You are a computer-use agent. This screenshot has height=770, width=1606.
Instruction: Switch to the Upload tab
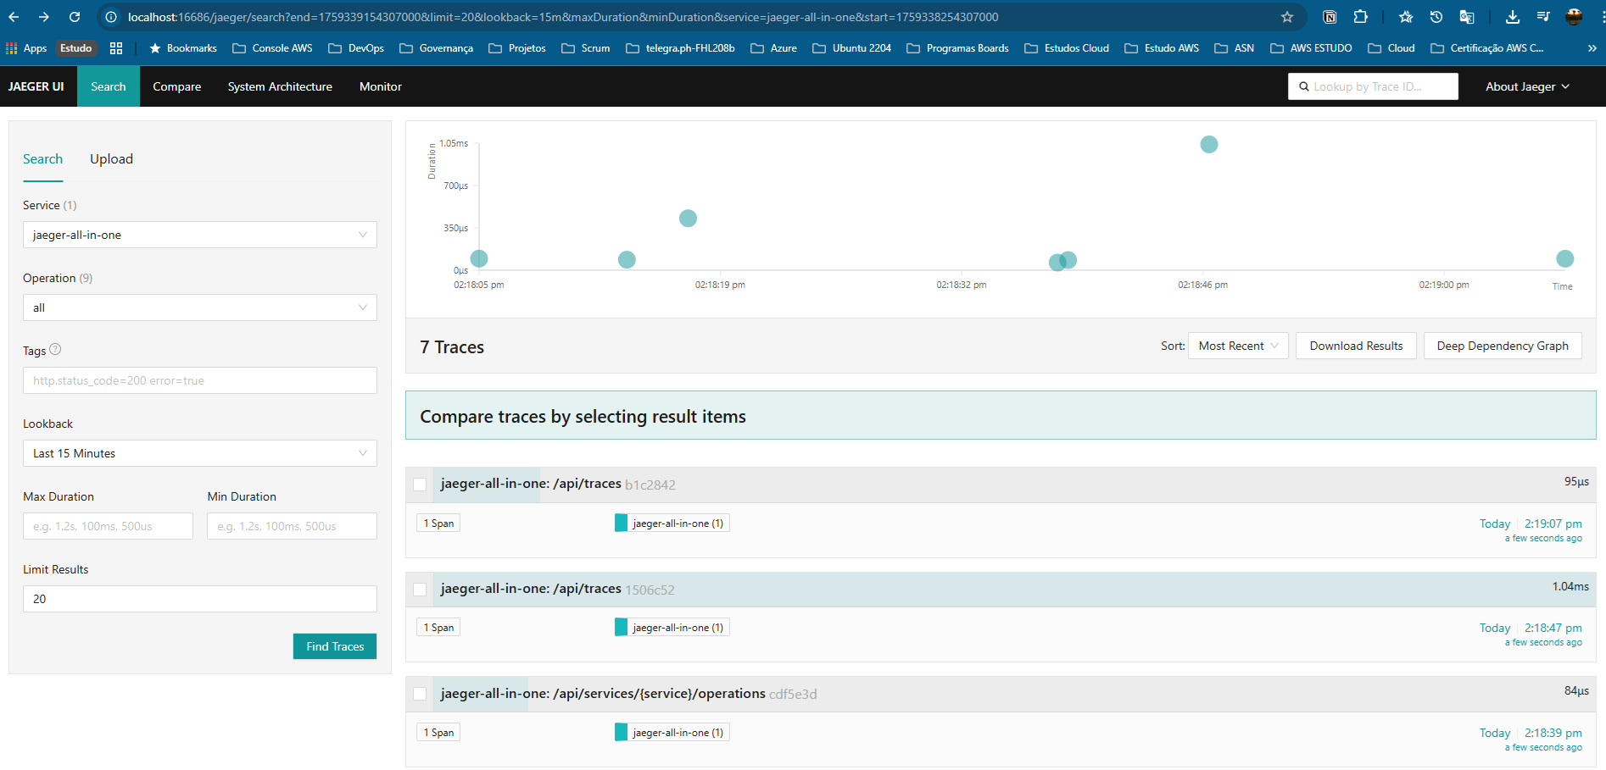[111, 159]
